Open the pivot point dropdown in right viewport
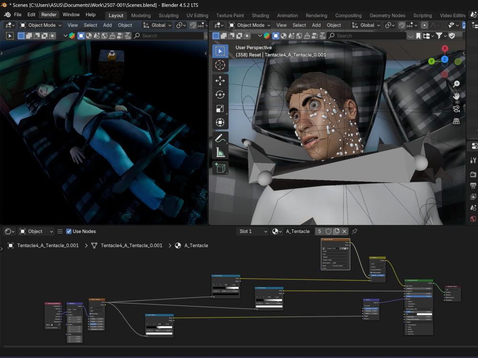The height and width of the screenshot is (358, 478). click(x=390, y=25)
